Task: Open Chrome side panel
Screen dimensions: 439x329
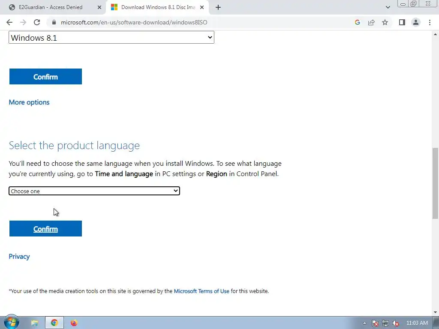Action: [402, 22]
